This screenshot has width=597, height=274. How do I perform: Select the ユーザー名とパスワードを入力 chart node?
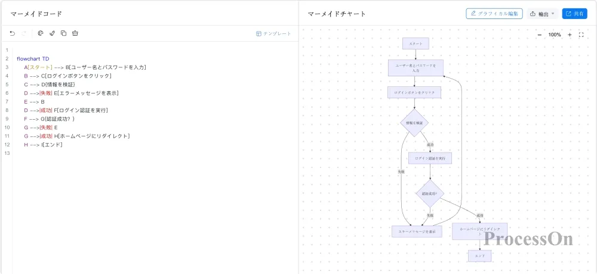[x=416, y=68]
